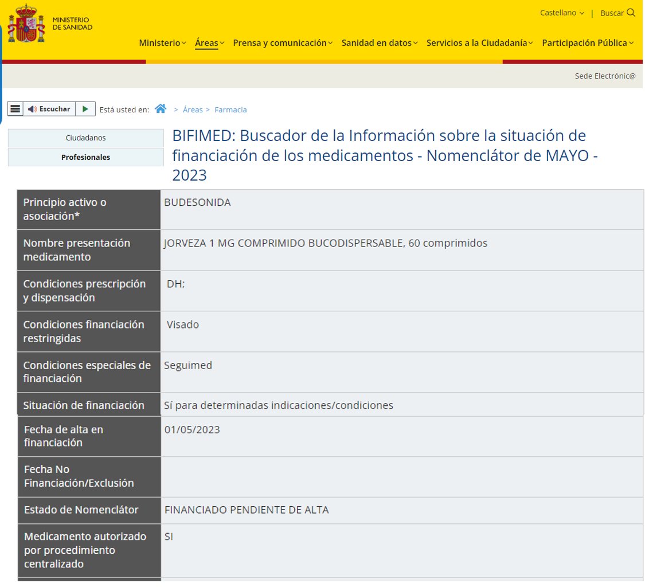
Task: Open the Castellano language dropdown
Action: point(562,13)
